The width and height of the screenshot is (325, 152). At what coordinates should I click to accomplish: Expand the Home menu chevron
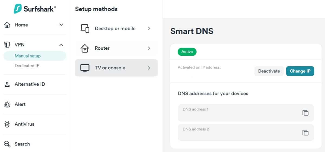[x=61, y=25]
